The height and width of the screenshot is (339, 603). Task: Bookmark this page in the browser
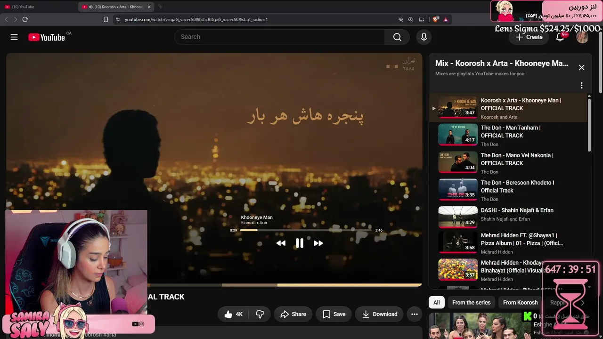click(106, 19)
